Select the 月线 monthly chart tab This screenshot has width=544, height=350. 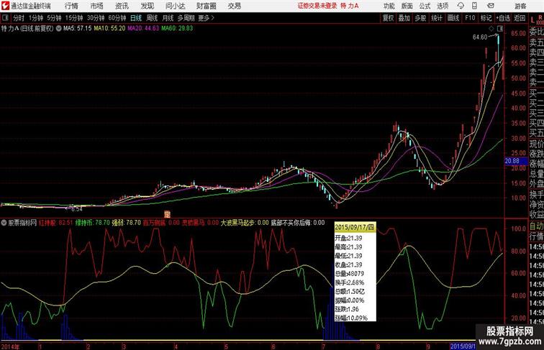click(x=168, y=18)
